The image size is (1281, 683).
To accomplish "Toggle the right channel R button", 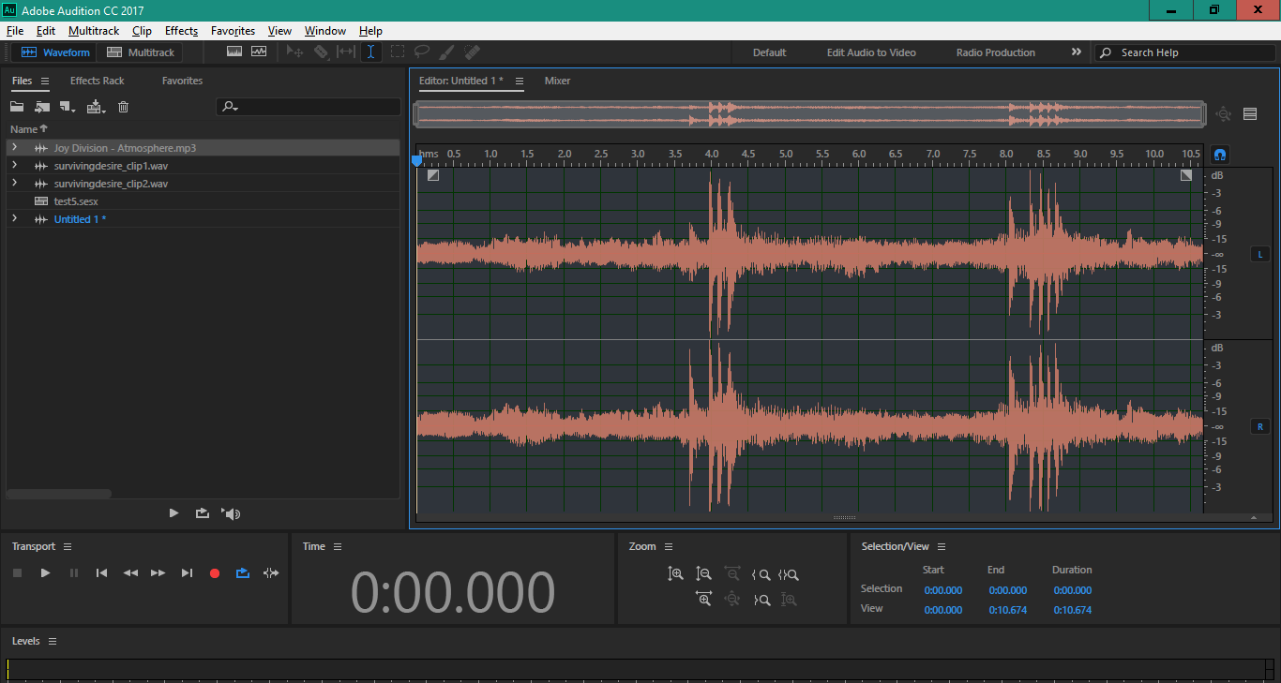I will click(1260, 426).
